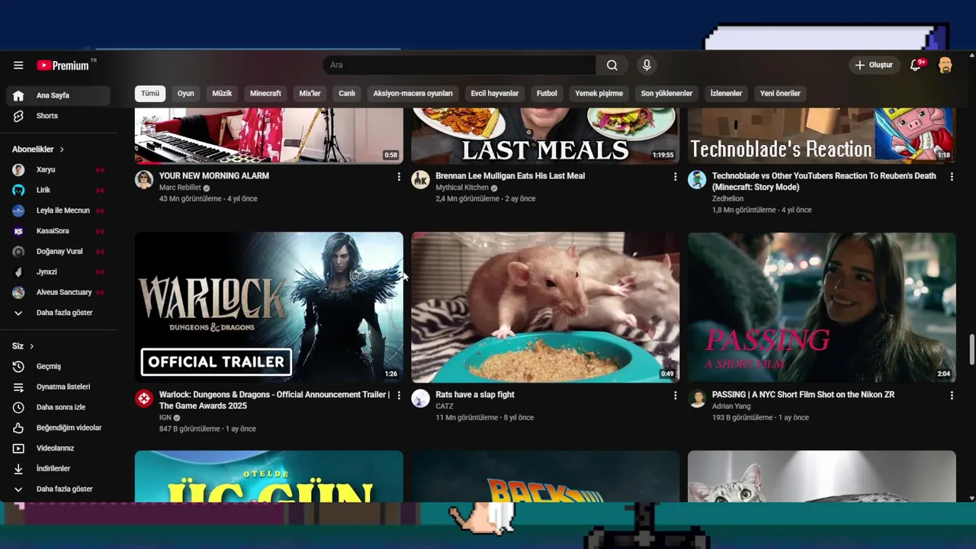Select the Yeni öneriler chip

(x=780, y=93)
